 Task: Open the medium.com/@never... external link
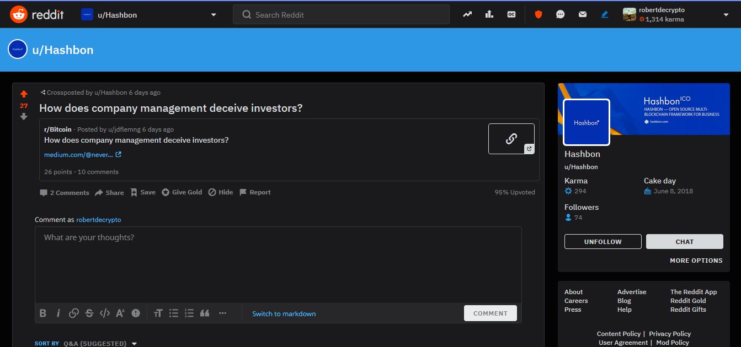[83, 155]
